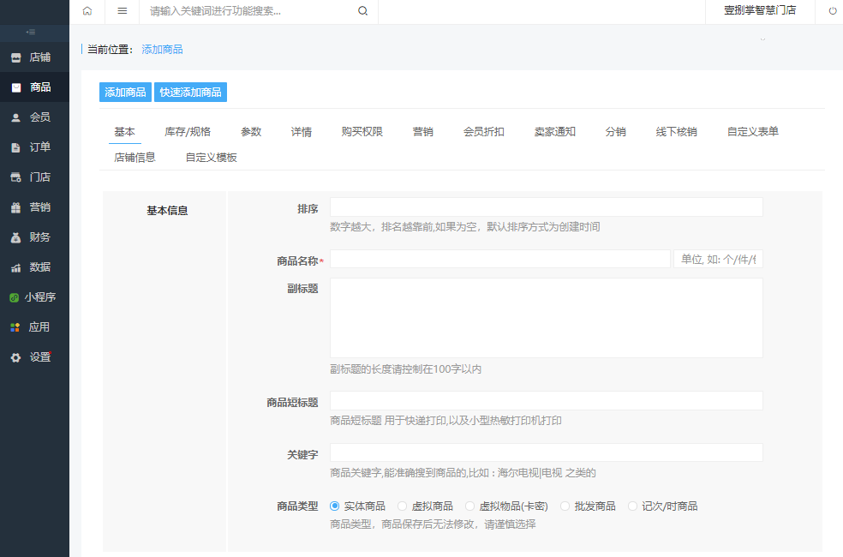Switch to the 基本 tab

(125, 132)
